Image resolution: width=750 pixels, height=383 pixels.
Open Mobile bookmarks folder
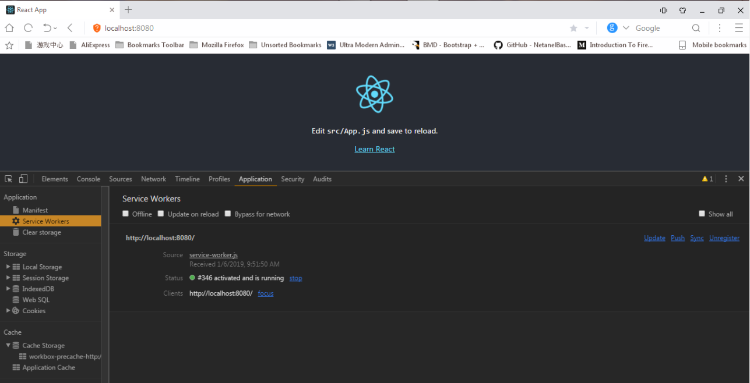[712, 45]
